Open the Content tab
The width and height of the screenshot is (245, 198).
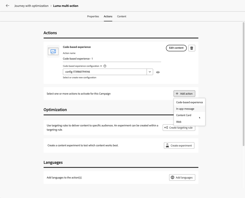coord(122,16)
